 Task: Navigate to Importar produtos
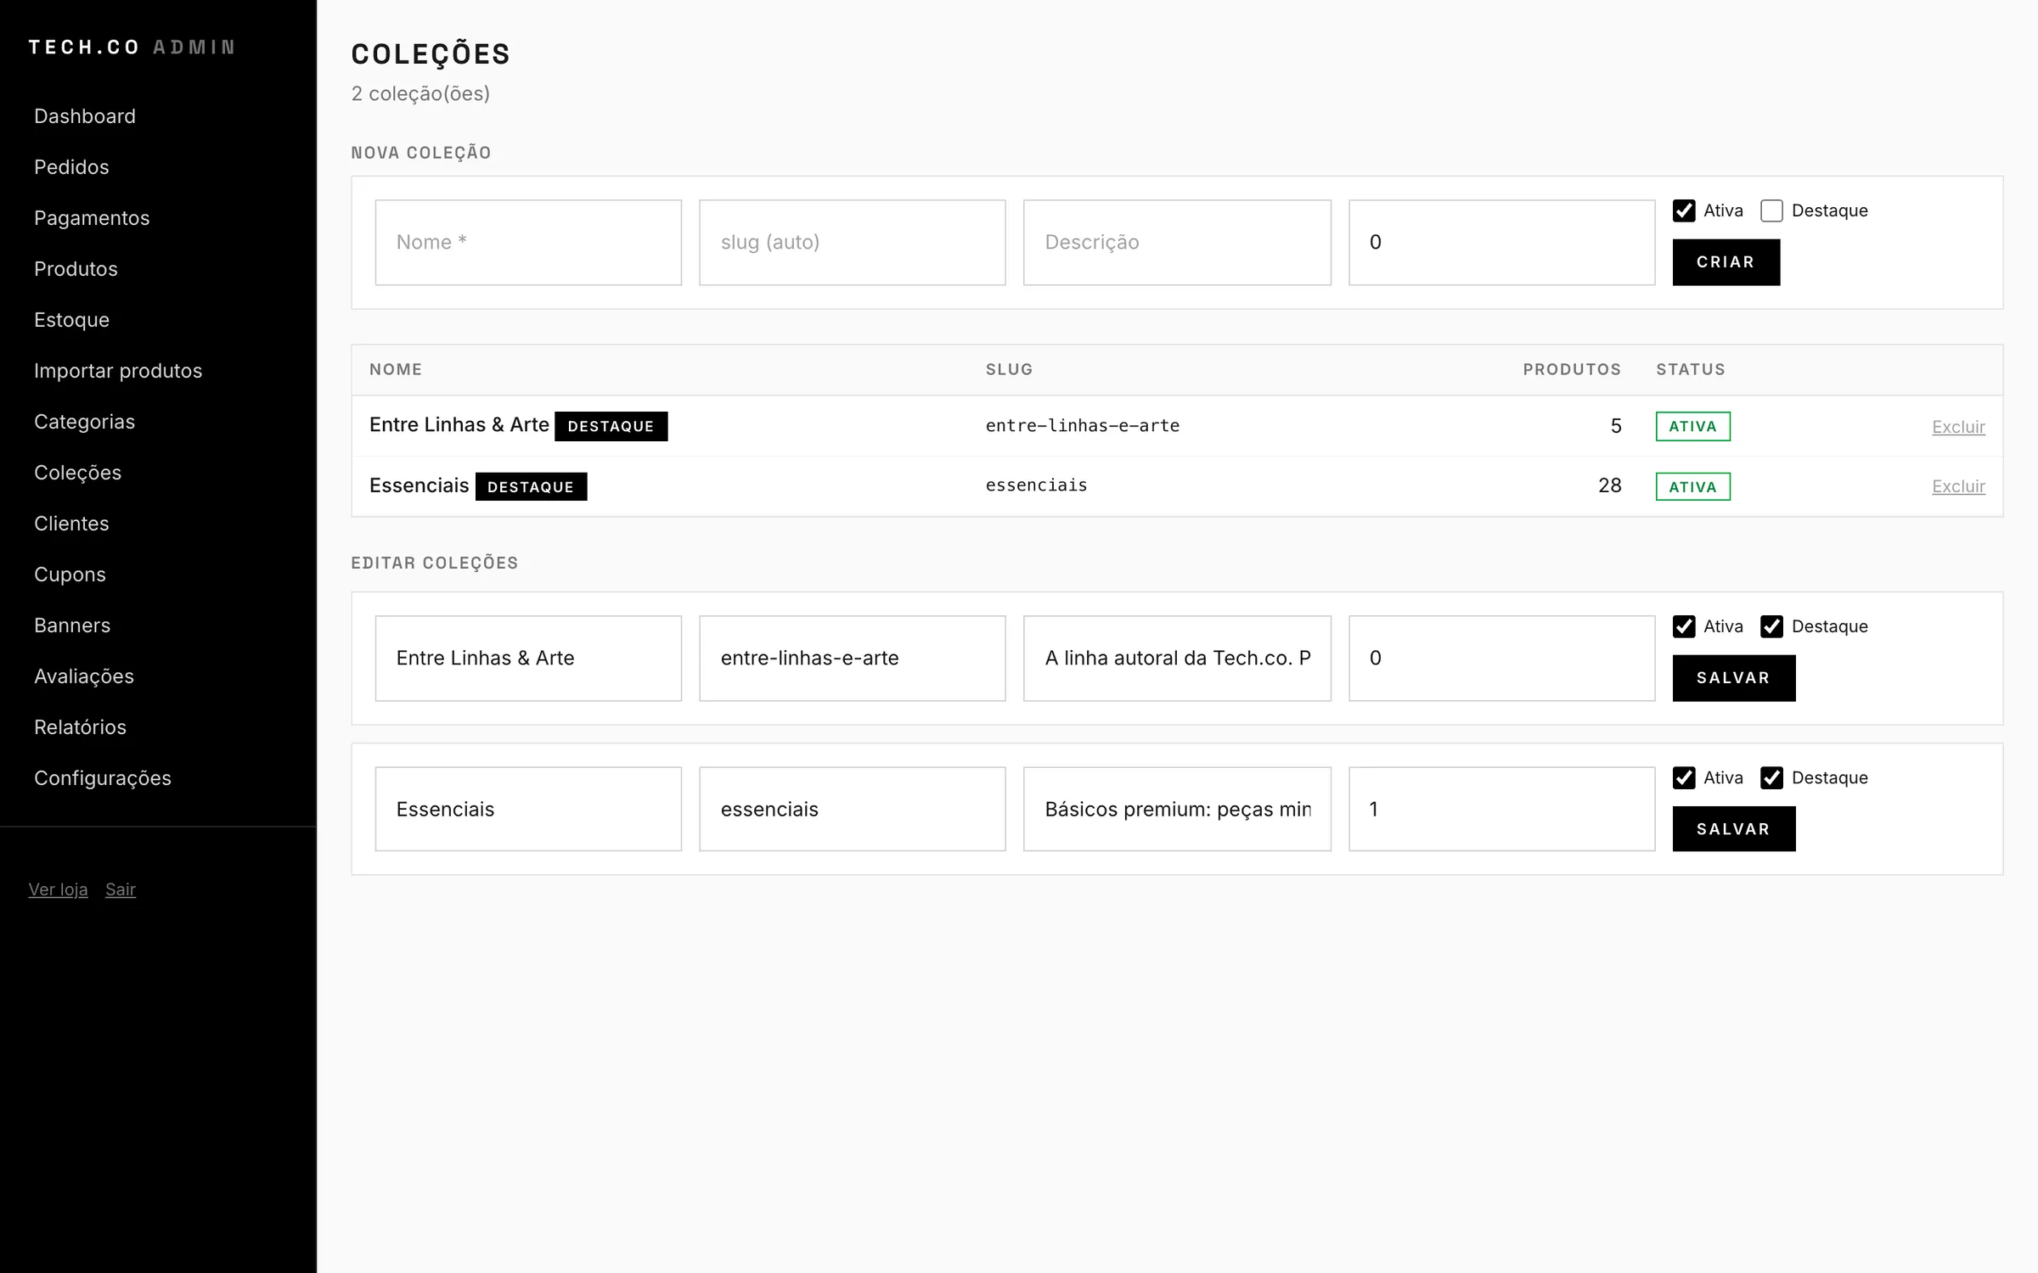coord(118,371)
